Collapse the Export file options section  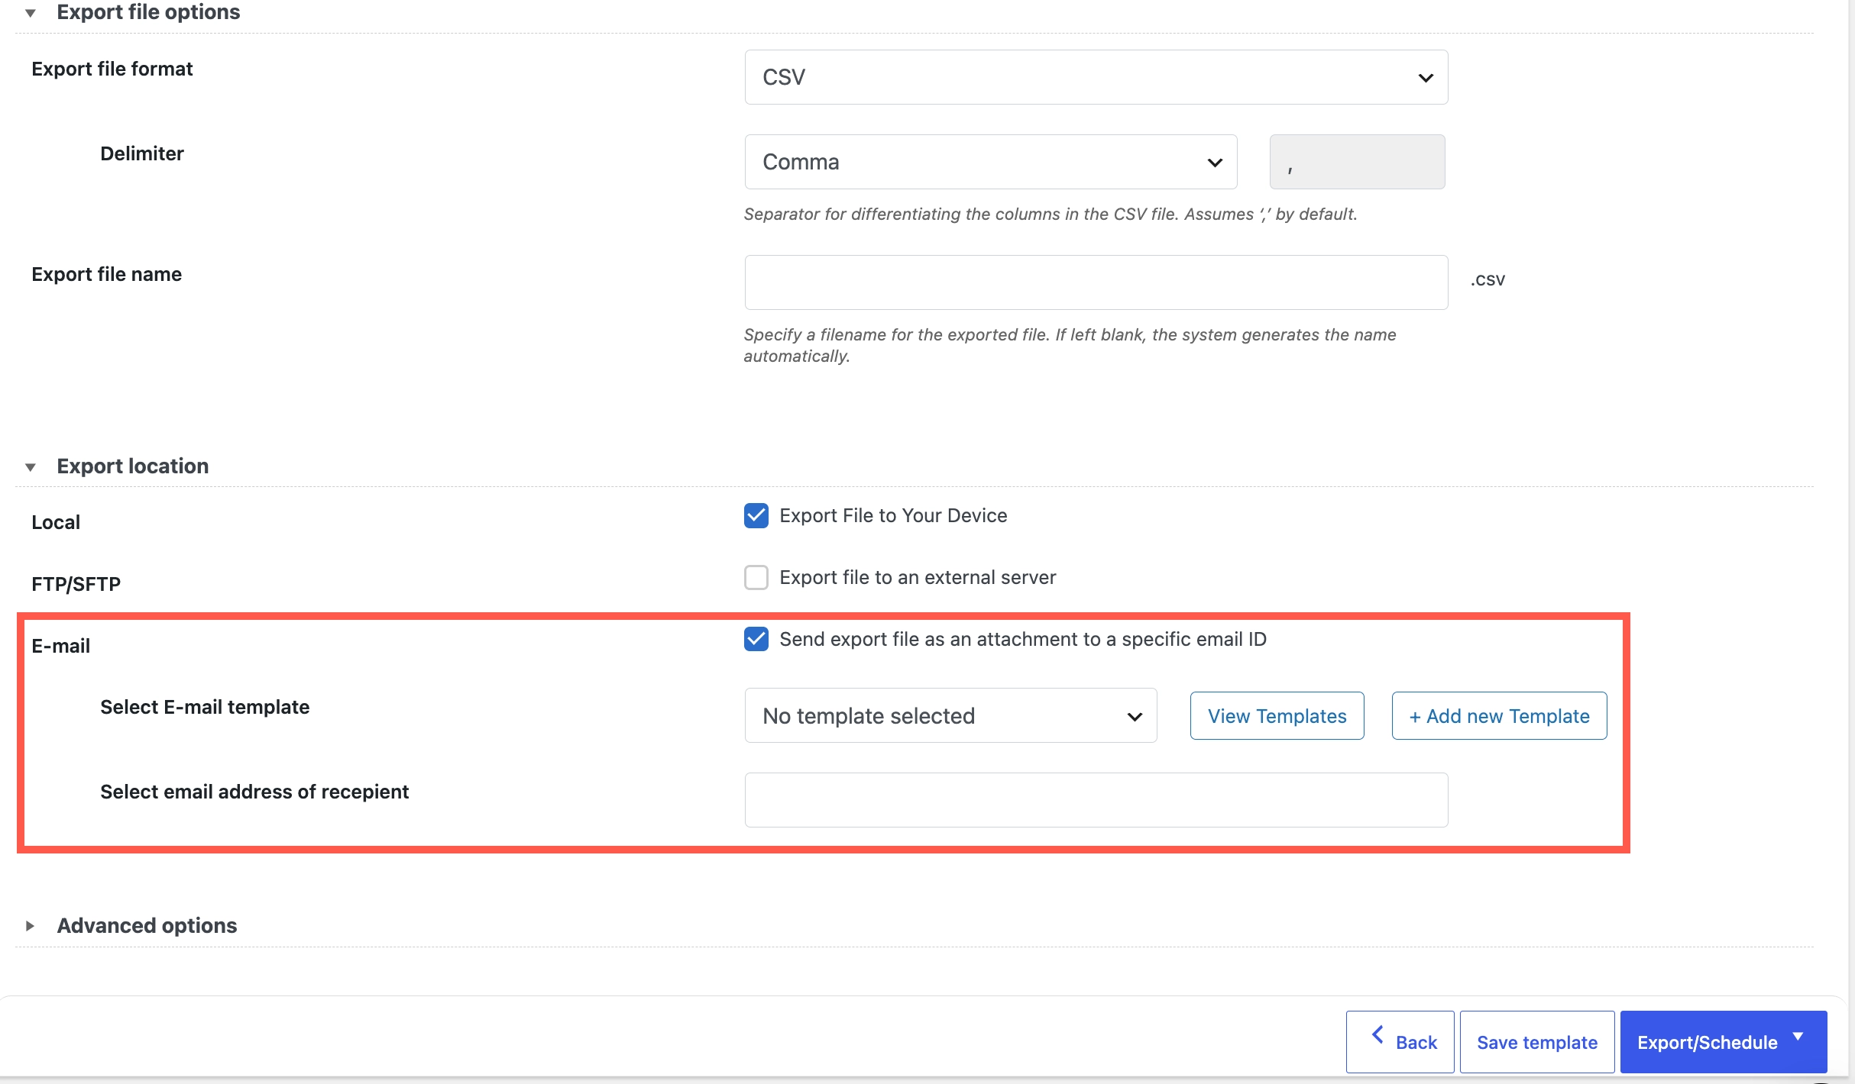(31, 13)
